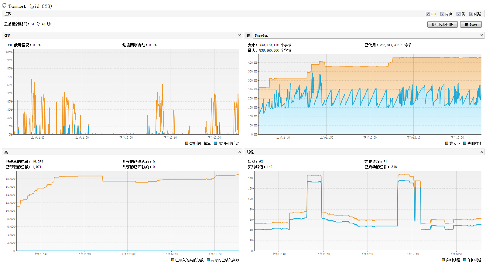Toggle the CPU checkbox
486x265 pixels.
click(428, 14)
